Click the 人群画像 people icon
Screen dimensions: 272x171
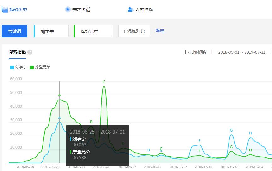pyautogui.click(x=130, y=9)
